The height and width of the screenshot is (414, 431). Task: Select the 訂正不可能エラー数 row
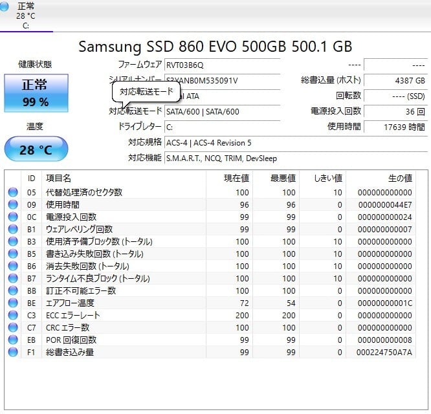click(210, 290)
